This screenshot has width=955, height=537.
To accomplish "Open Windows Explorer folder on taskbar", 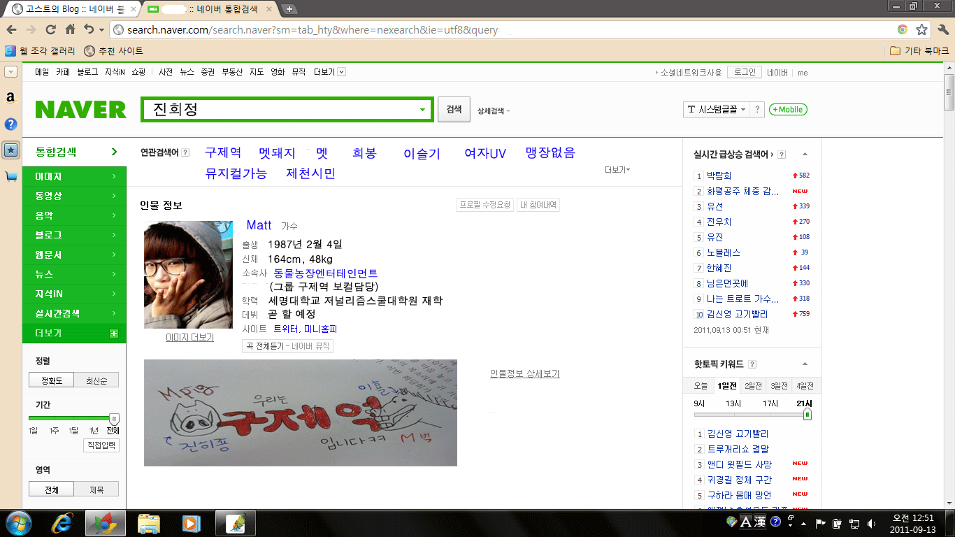I will pos(149,523).
